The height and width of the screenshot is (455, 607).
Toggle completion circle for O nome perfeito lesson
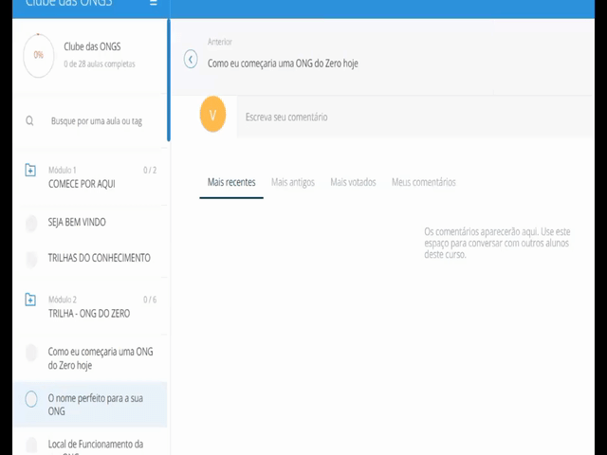[x=31, y=399]
